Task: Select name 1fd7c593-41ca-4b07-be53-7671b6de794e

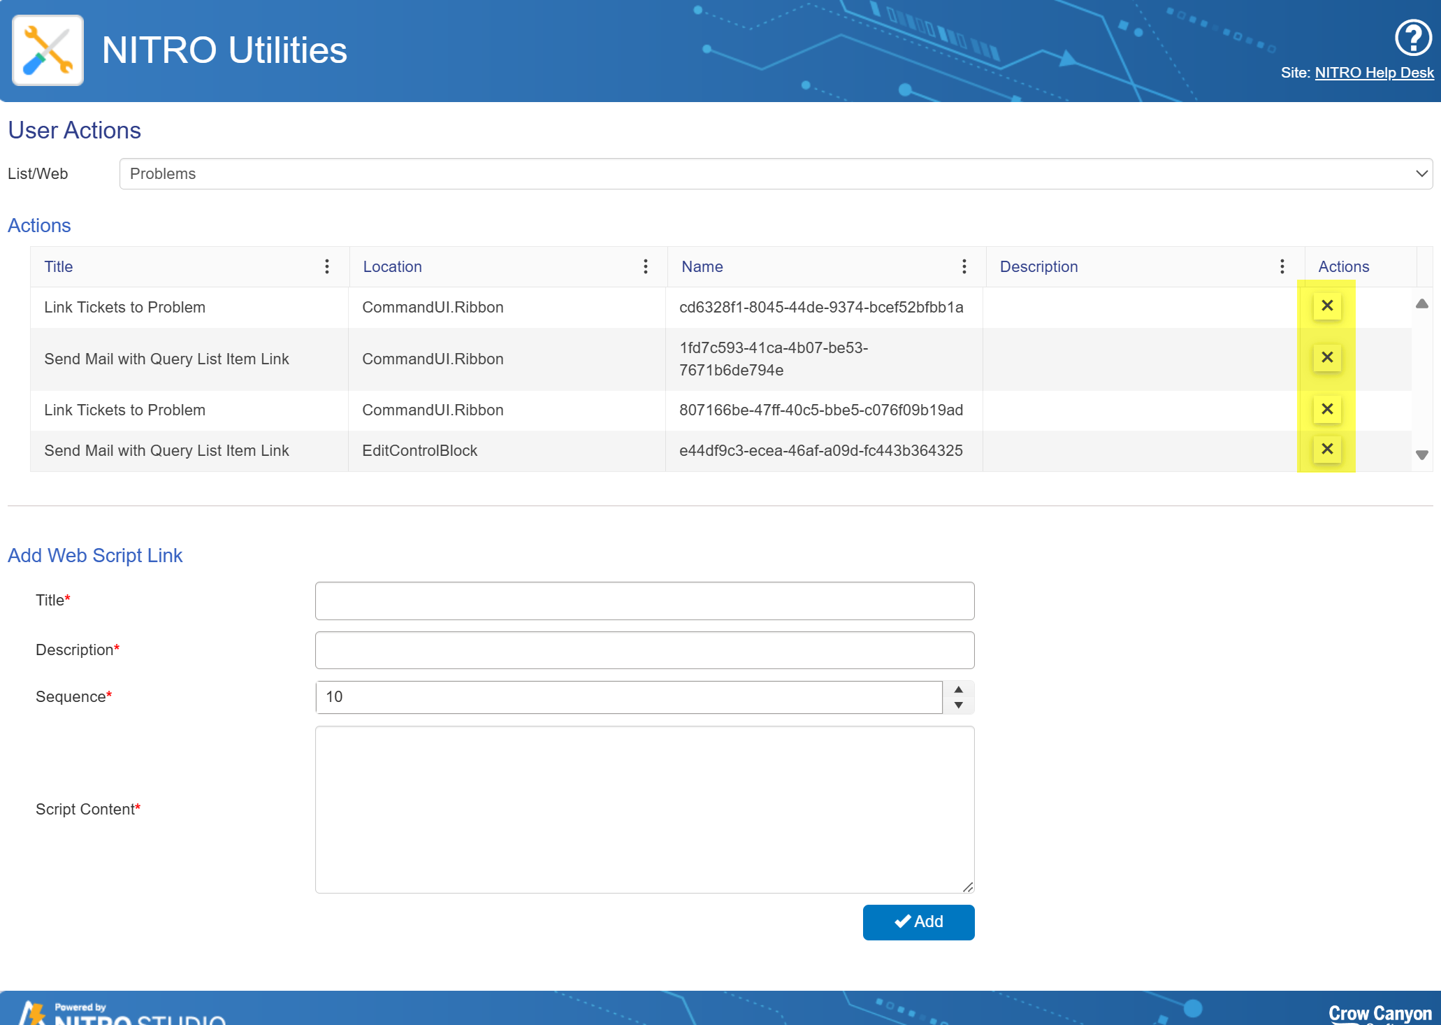Action: 774,359
